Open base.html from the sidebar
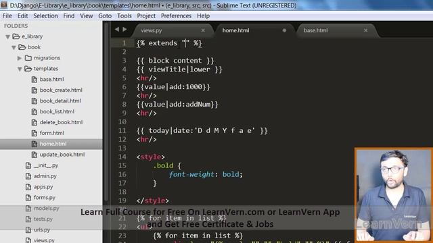Viewport: 433px width, 243px height. (51, 80)
